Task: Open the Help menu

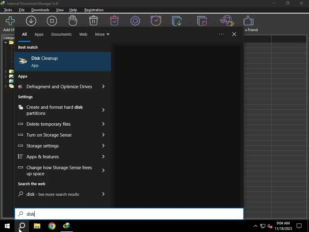Action: (x=73, y=10)
